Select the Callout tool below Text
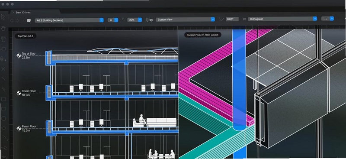Screen dimensions: 346x159 coord(3,49)
